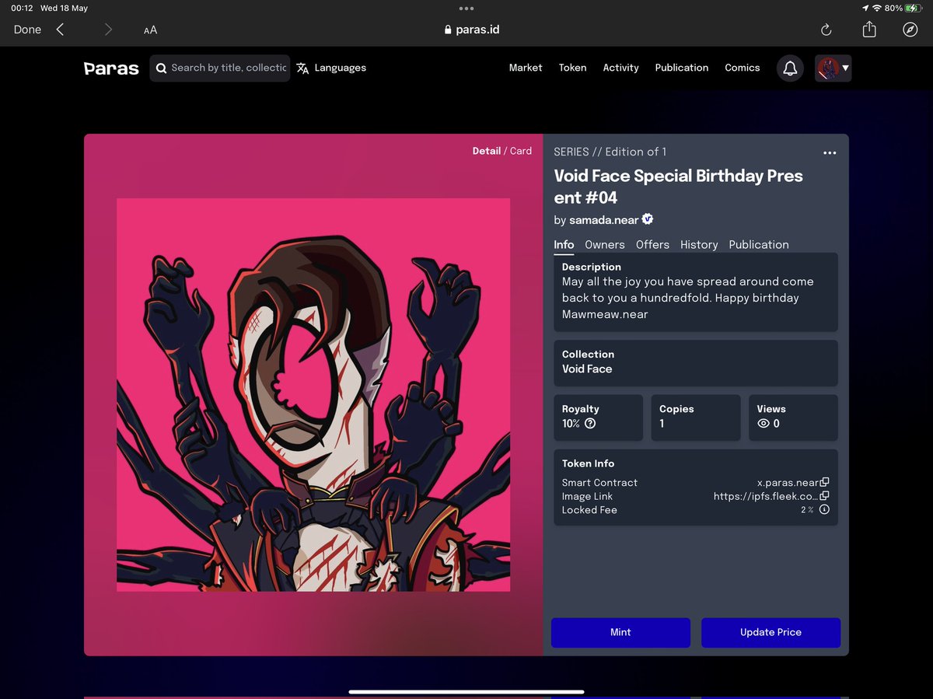Tap the three-dot multitasking handle at the top
Viewport: 933px width, 699px height.
[466, 9]
